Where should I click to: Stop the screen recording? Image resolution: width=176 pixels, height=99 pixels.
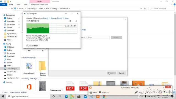point(104,92)
